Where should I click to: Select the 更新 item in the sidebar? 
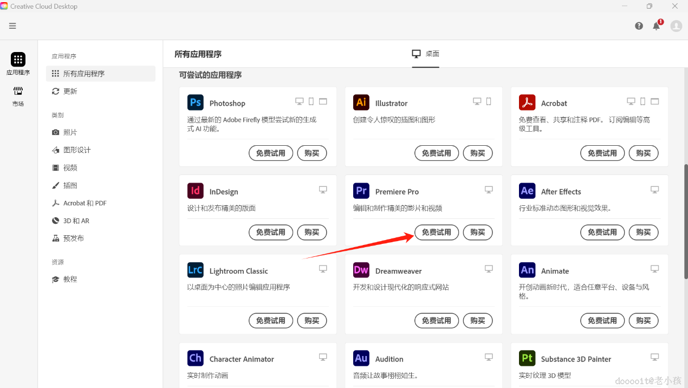[x=70, y=91]
